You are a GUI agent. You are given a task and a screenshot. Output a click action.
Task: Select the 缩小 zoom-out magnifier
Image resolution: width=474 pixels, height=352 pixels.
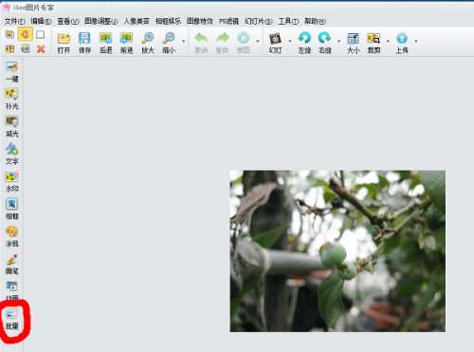point(169,43)
